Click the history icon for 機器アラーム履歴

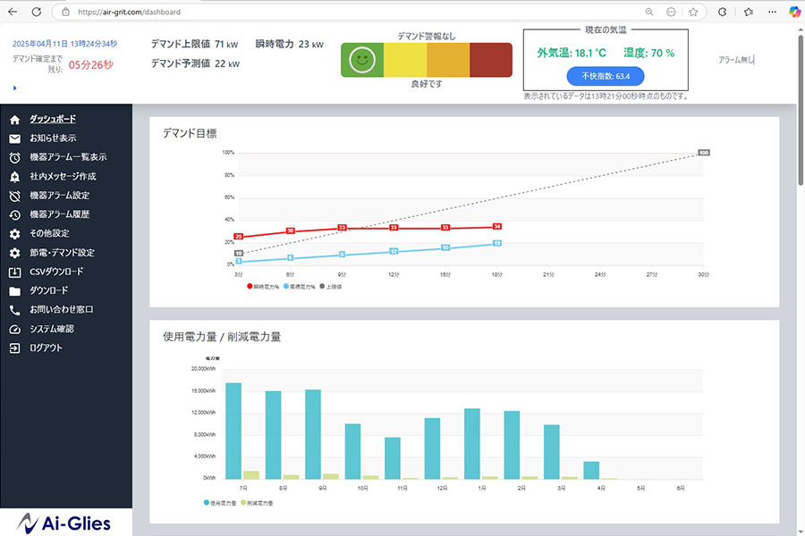pos(14,214)
